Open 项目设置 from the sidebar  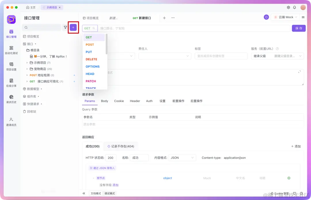click(11, 67)
